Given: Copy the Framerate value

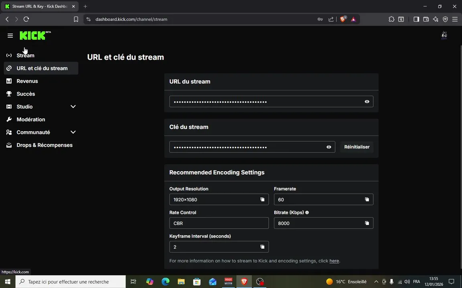Looking at the screenshot, I should point(367,200).
